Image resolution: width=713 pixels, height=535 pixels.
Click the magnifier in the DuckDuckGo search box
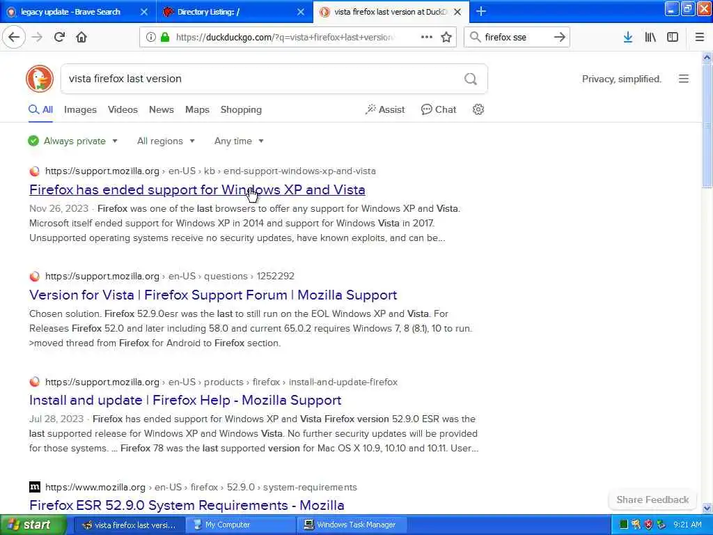point(471,79)
